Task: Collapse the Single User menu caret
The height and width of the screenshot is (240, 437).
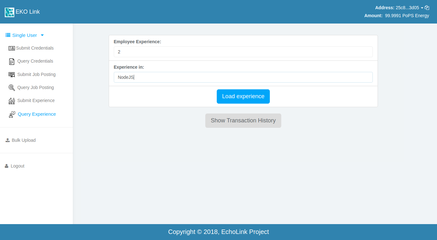Action: pyautogui.click(x=42, y=35)
